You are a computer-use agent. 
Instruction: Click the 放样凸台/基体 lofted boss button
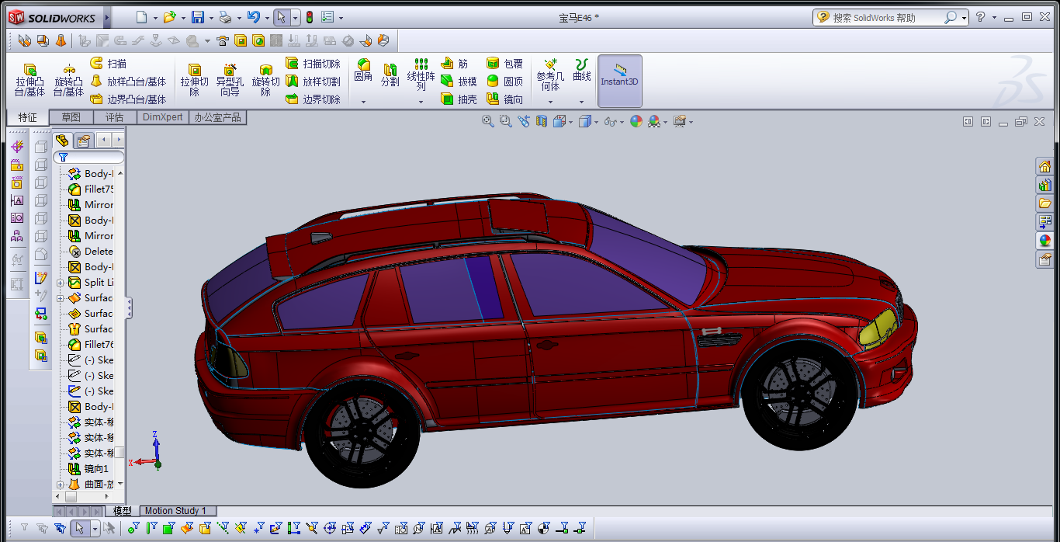click(128, 82)
